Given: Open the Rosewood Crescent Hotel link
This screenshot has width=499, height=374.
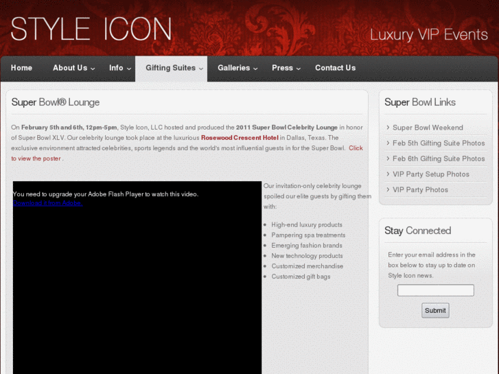Looking at the screenshot, I should pyautogui.click(x=240, y=138).
